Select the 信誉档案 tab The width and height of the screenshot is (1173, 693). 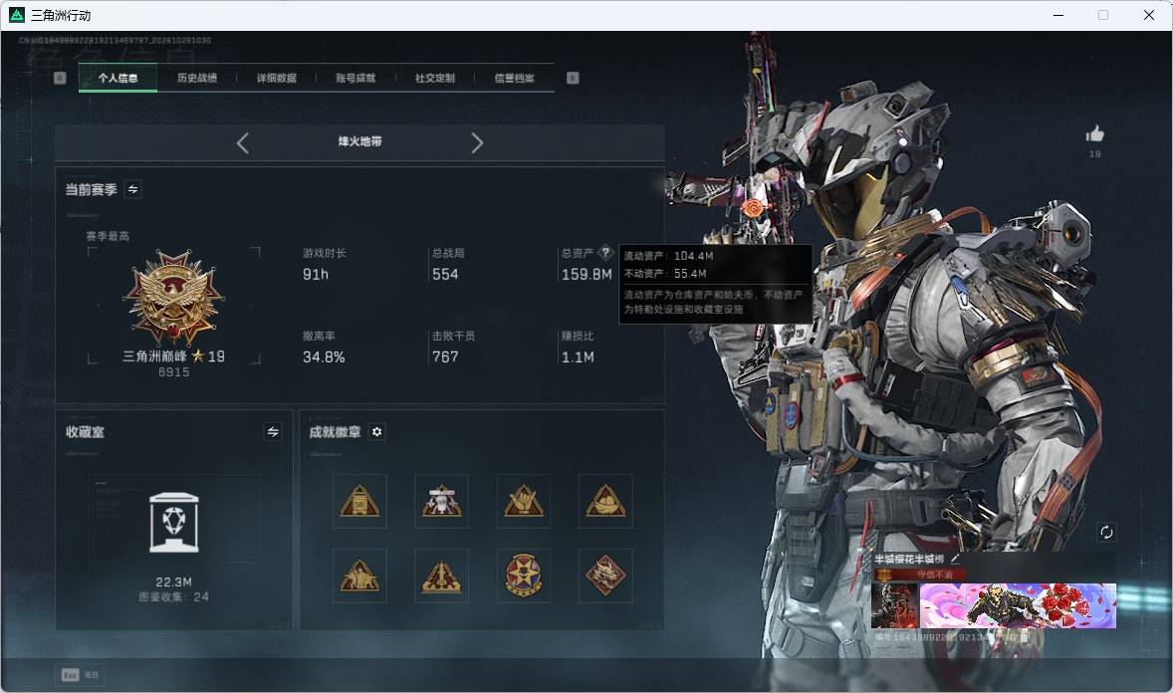(514, 78)
